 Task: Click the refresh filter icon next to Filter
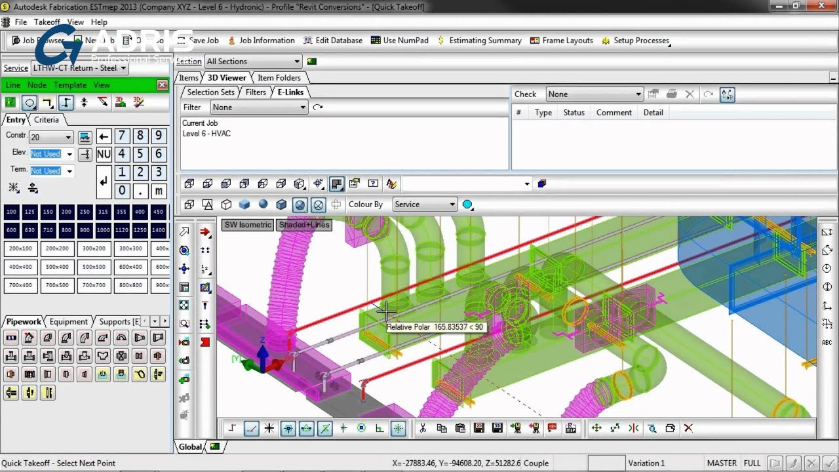[x=318, y=107]
